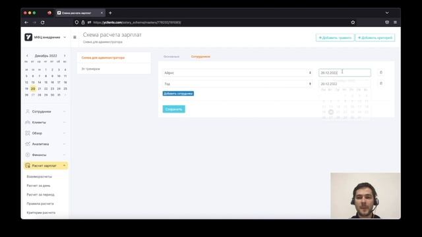This screenshot has height=237, width=422.
Task: Switch to the Сотрудники tab
Action: pos(200,57)
